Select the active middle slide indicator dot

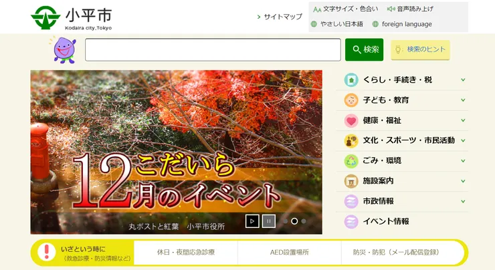click(x=294, y=221)
